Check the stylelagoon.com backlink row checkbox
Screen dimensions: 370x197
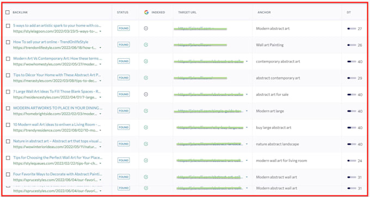[8, 26]
